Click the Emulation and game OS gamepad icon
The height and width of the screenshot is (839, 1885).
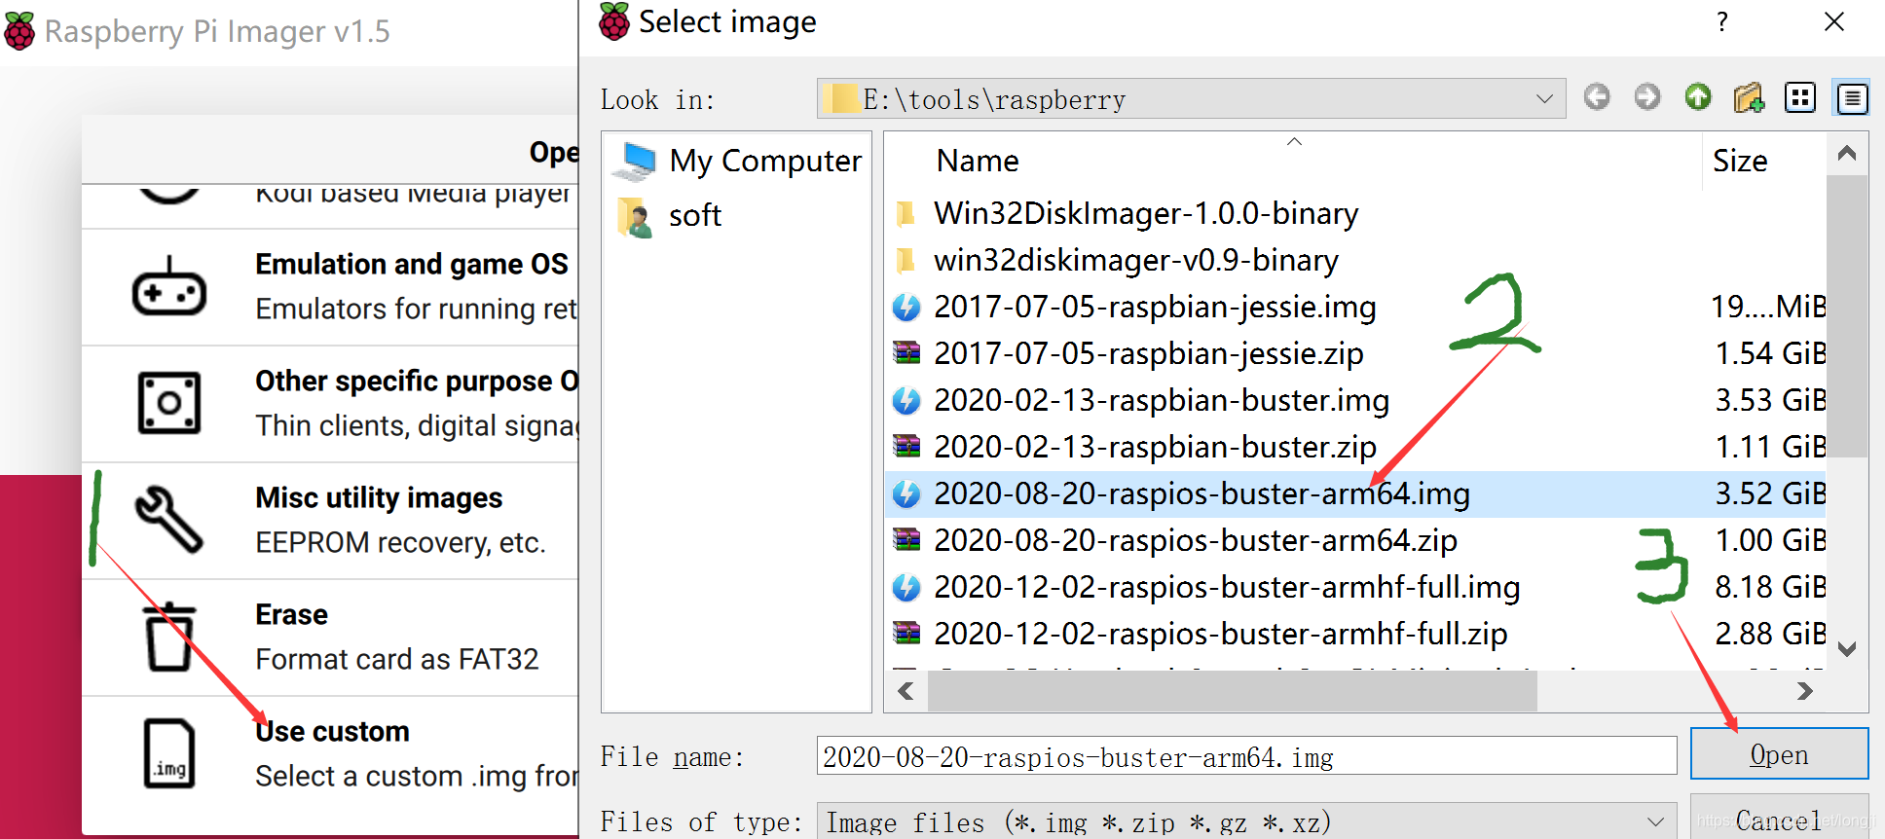pyautogui.click(x=168, y=287)
